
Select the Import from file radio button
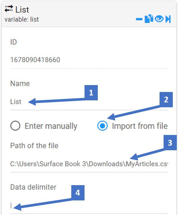(x=102, y=126)
